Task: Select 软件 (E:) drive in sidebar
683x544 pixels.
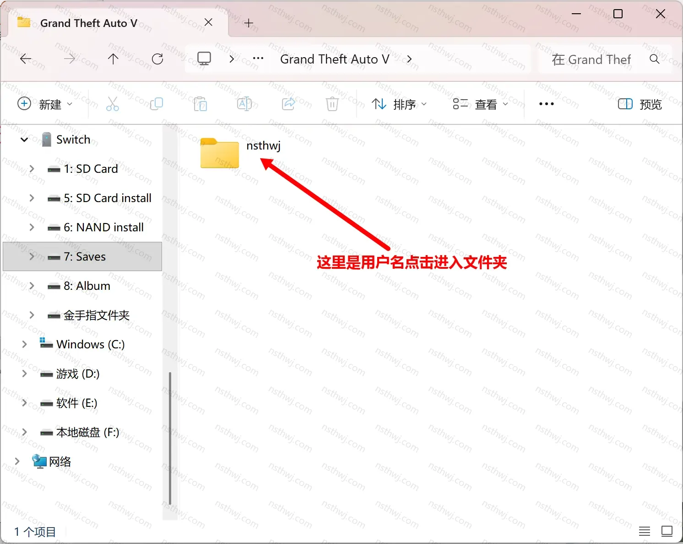Action: click(x=77, y=403)
